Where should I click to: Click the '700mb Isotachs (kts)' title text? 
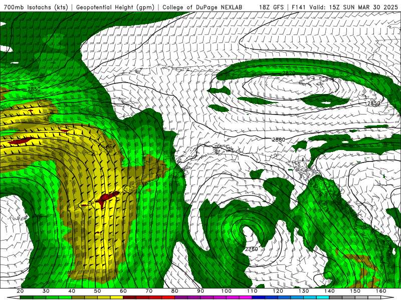tap(36, 7)
